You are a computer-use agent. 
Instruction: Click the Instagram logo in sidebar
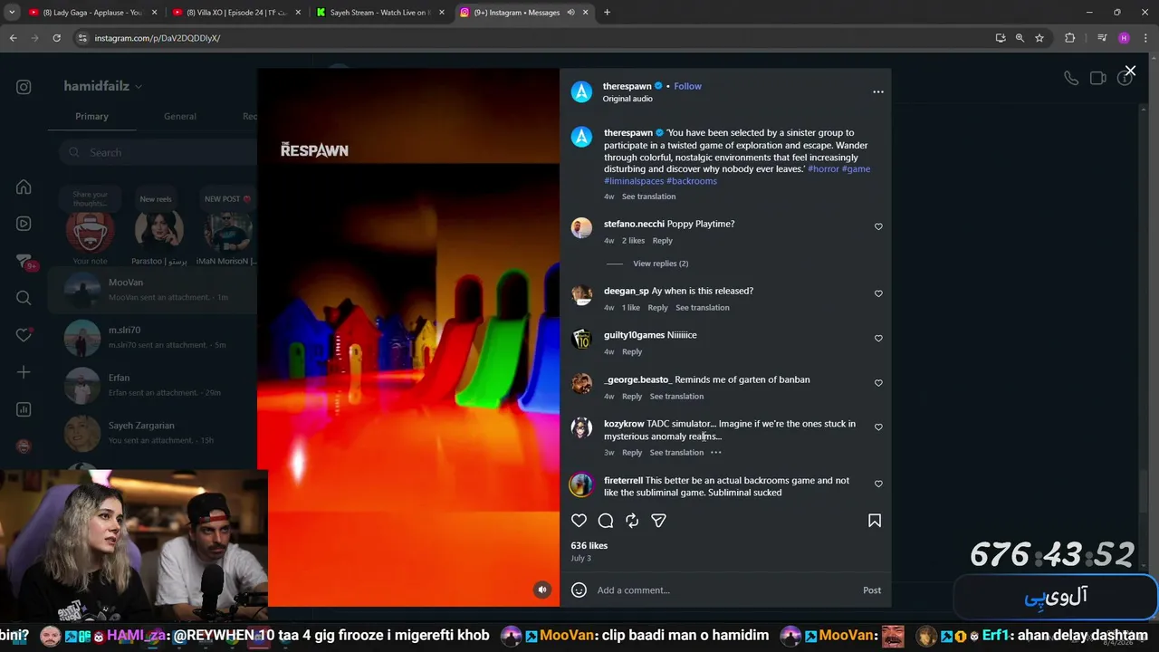[24, 87]
